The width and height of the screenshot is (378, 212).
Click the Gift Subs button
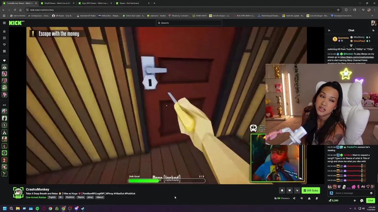pos(311,191)
